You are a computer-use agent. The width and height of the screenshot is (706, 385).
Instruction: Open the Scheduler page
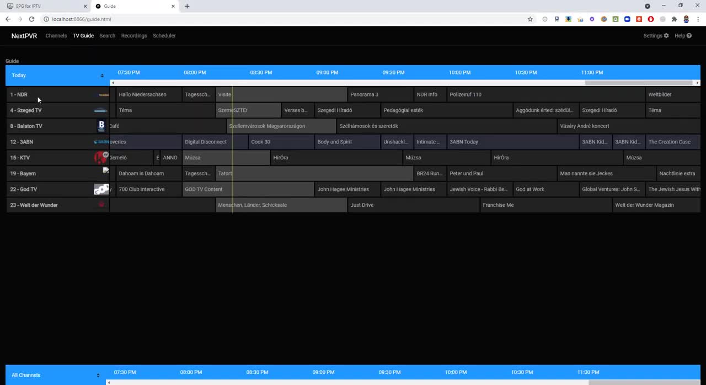tap(164, 36)
